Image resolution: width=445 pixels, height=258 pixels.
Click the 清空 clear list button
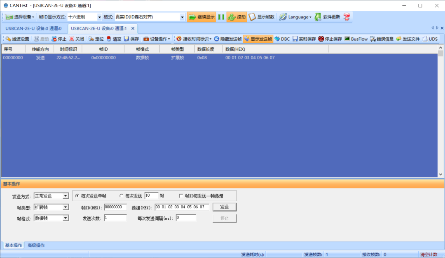(x=114, y=39)
